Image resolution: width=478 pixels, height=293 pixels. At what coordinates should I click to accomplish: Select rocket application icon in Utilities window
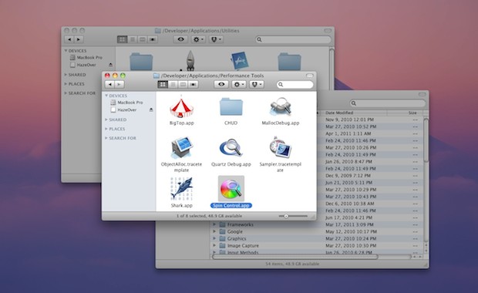(x=190, y=60)
